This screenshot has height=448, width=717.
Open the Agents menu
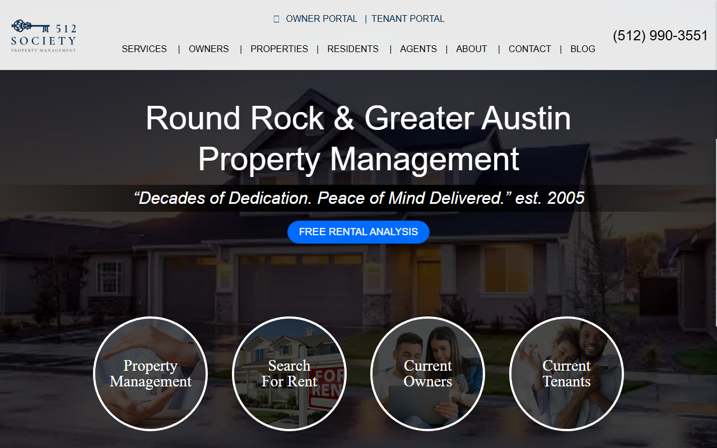pyautogui.click(x=418, y=49)
